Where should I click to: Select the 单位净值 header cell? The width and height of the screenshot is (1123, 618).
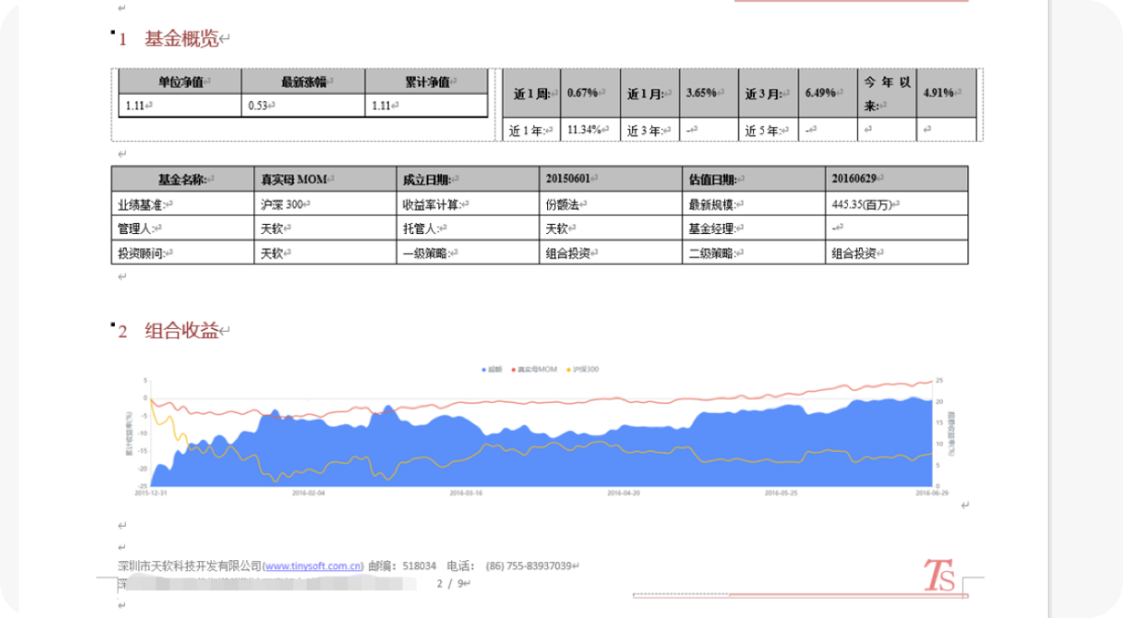coord(180,81)
